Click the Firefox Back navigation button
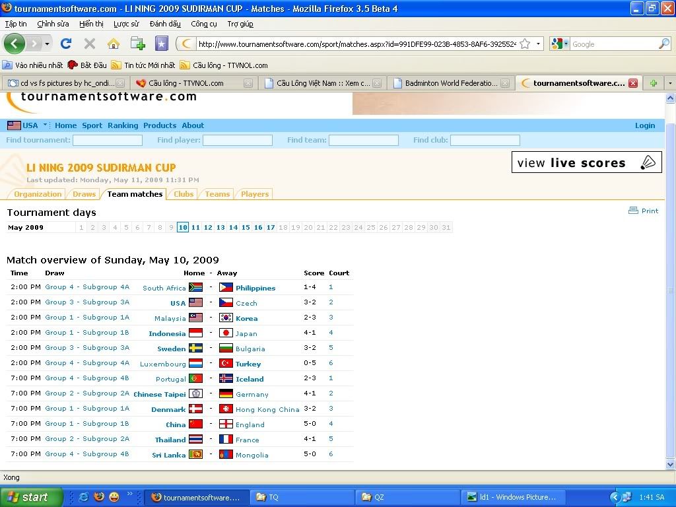676x507 pixels. 15,44
